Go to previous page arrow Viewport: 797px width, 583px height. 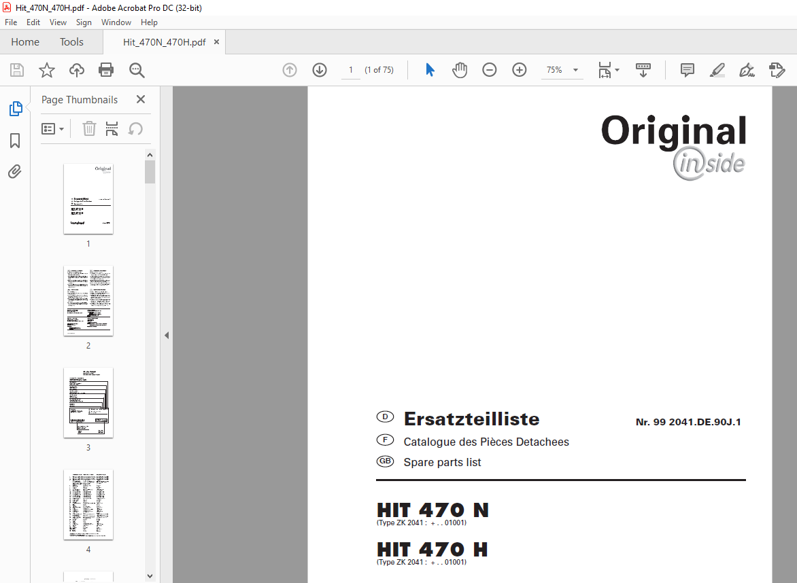[x=290, y=70]
